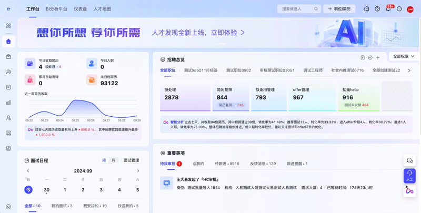Click the 人工 customer service floating button

409,175
